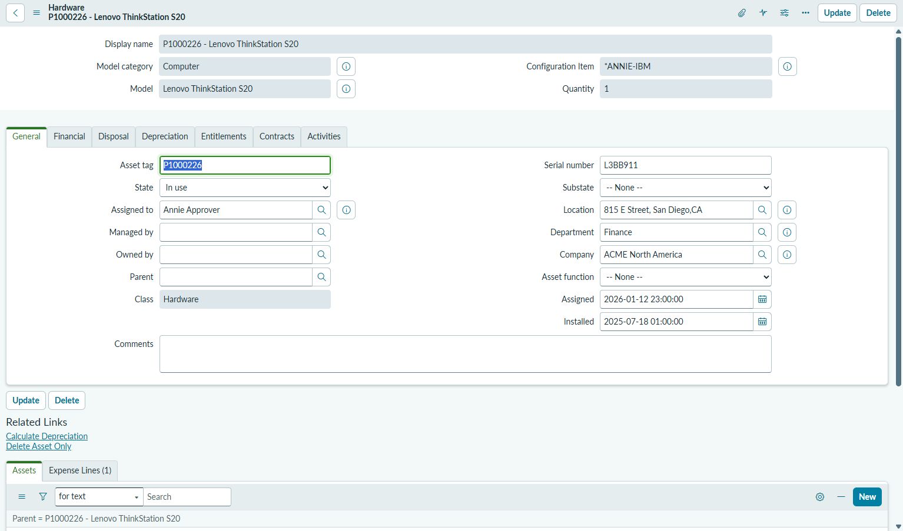Click into the Location field
903x531 pixels.
677,210
